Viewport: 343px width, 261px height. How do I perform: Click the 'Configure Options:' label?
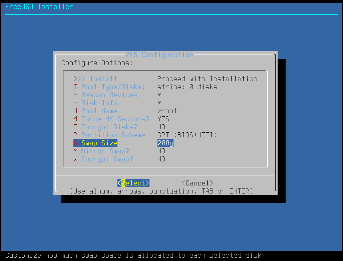[97, 63]
